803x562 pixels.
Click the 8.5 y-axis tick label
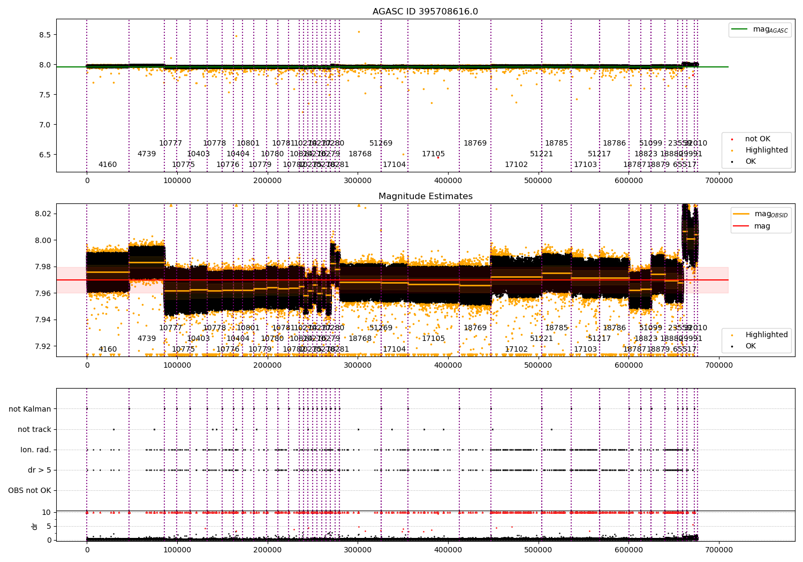(x=45, y=35)
